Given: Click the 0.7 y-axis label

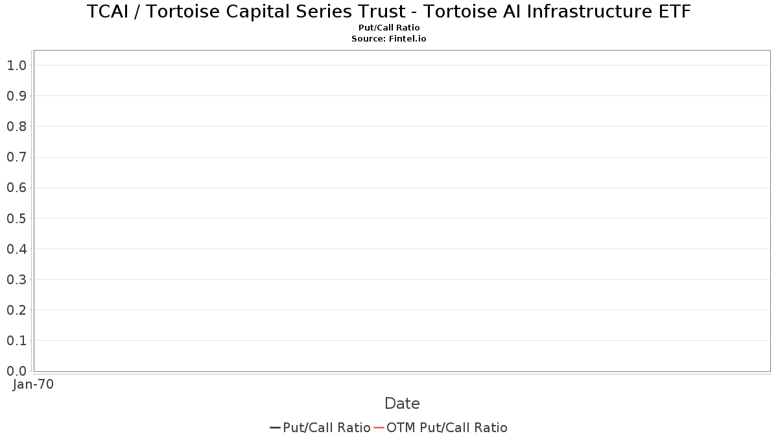Looking at the screenshot, I should (x=16, y=157).
